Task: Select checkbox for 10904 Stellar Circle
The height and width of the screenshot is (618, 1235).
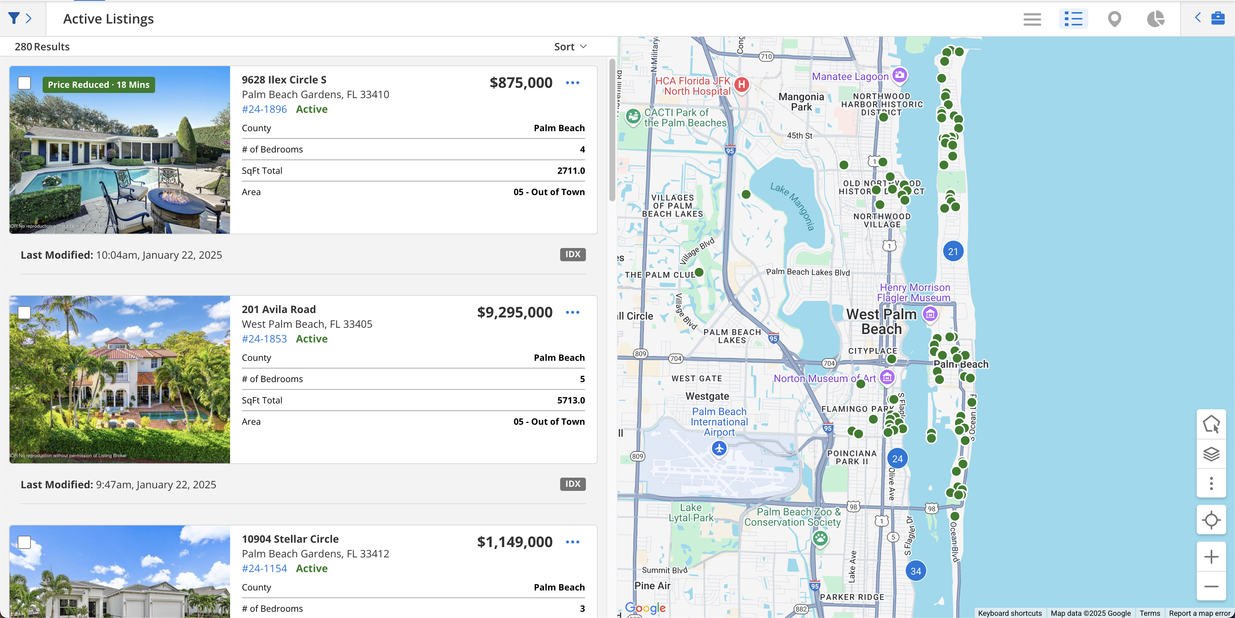Action: tap(24, 542)
